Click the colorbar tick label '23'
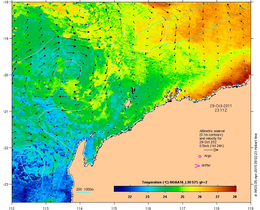This screenshot has width=260, height=210. 147,197
